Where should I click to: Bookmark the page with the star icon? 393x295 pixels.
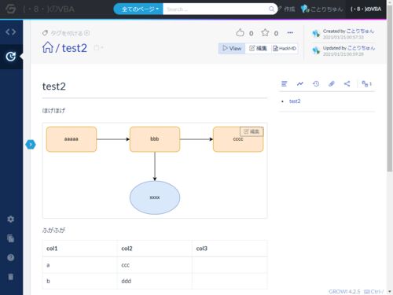point(265,33)
